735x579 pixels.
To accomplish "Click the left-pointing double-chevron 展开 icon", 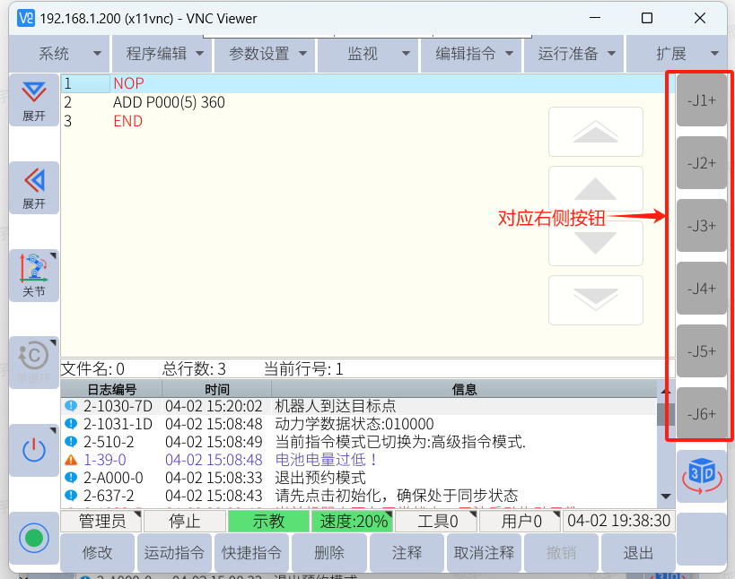I will click(x=34, y=187).
